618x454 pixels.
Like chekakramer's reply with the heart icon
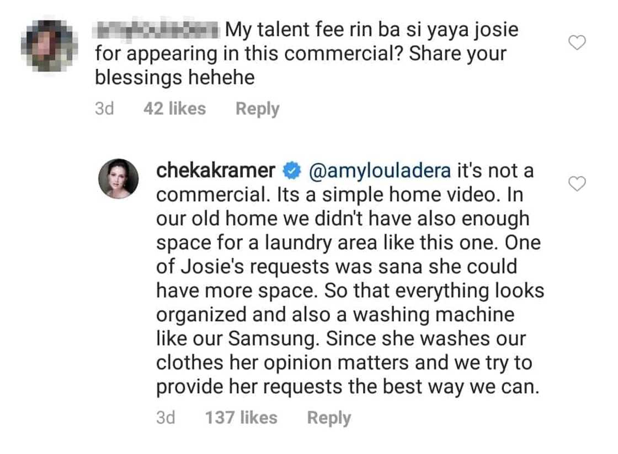pos(577,183)
